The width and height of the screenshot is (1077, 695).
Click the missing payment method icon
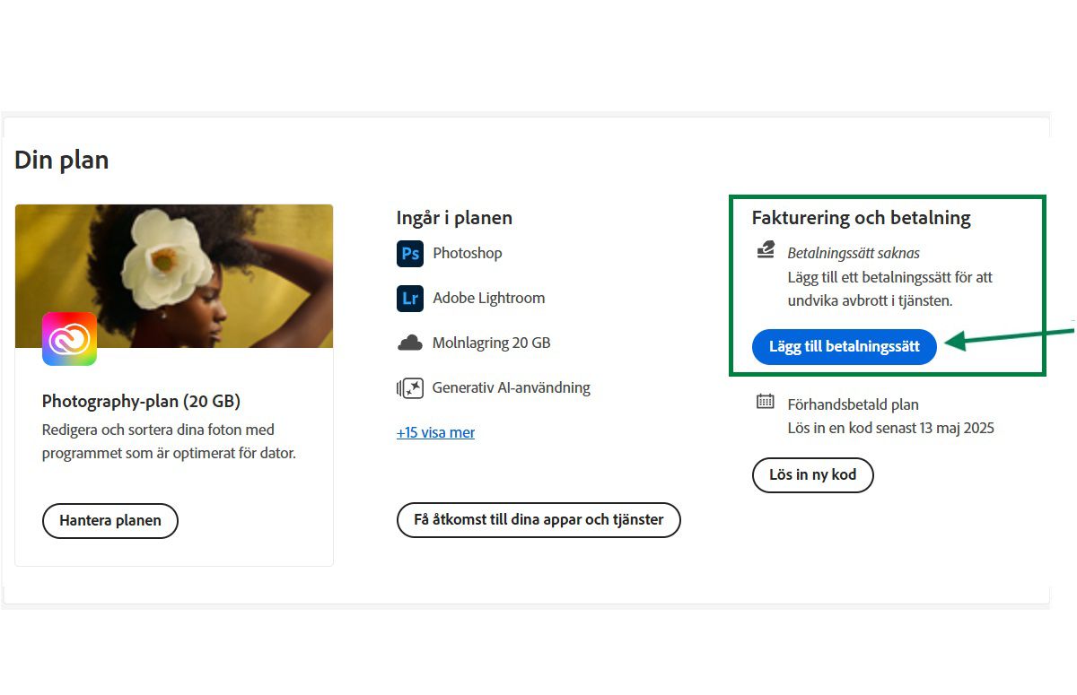pos(766,251)
